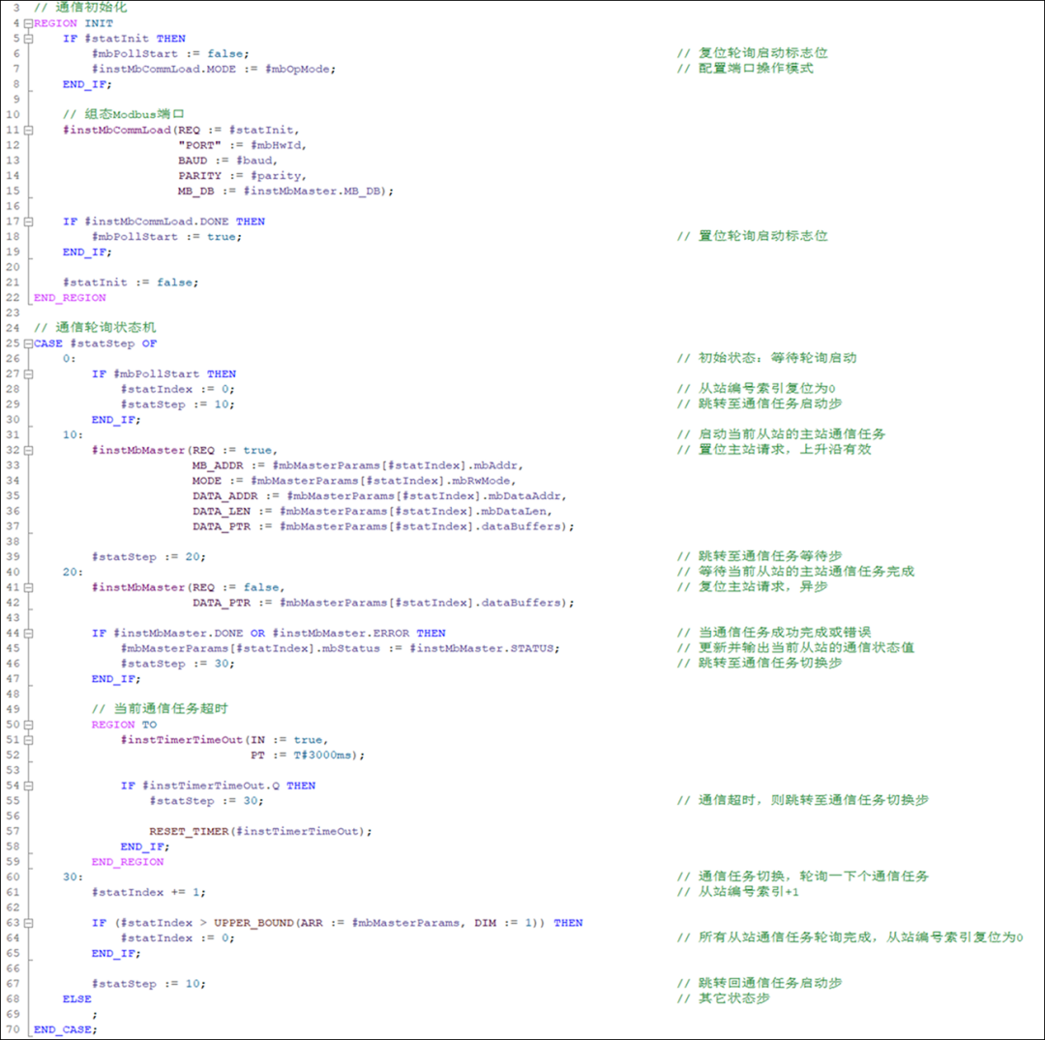This screenshot has height=1040, width=1045.
Task: Click line number 66 in gutter
Action: [13, 968]
